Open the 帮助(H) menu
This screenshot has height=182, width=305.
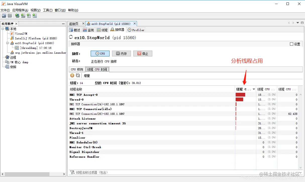[x=73, y=10]
